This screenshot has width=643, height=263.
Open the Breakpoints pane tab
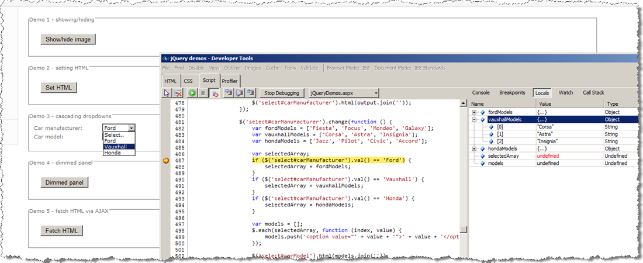[x=512, y=93]
